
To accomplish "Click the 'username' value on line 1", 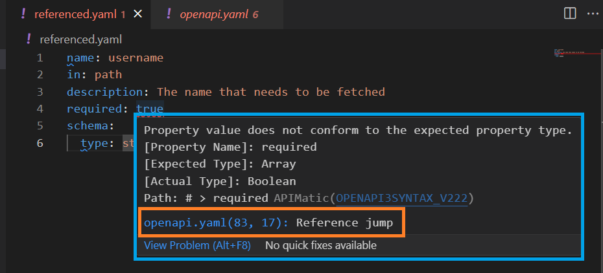I will point(136,58).
